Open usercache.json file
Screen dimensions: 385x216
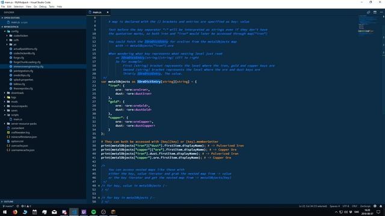[20, 146]
